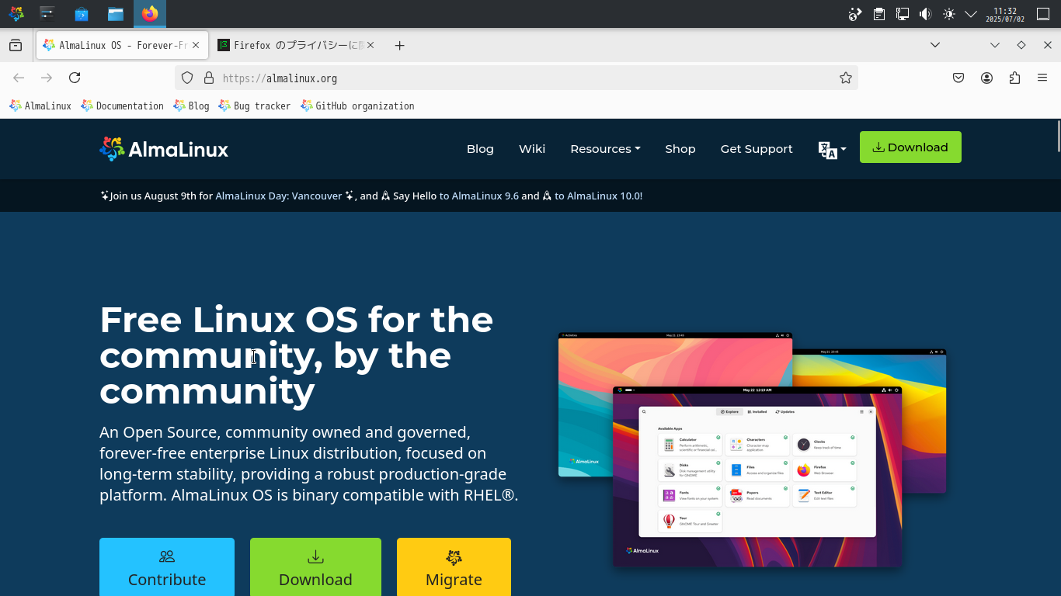The width and height of the screenshot is (1061, 596).
Task: Switch to the Firefox privacy tab
Action: (x=296, y=46)
